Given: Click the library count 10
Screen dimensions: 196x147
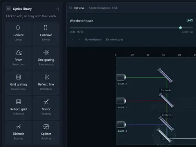Looking at the screenshot, I should tap(58, 9).
